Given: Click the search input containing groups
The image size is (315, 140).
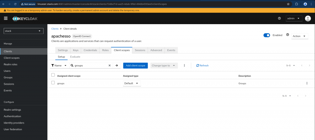Looking at the screenshot, I should [90, 65].
